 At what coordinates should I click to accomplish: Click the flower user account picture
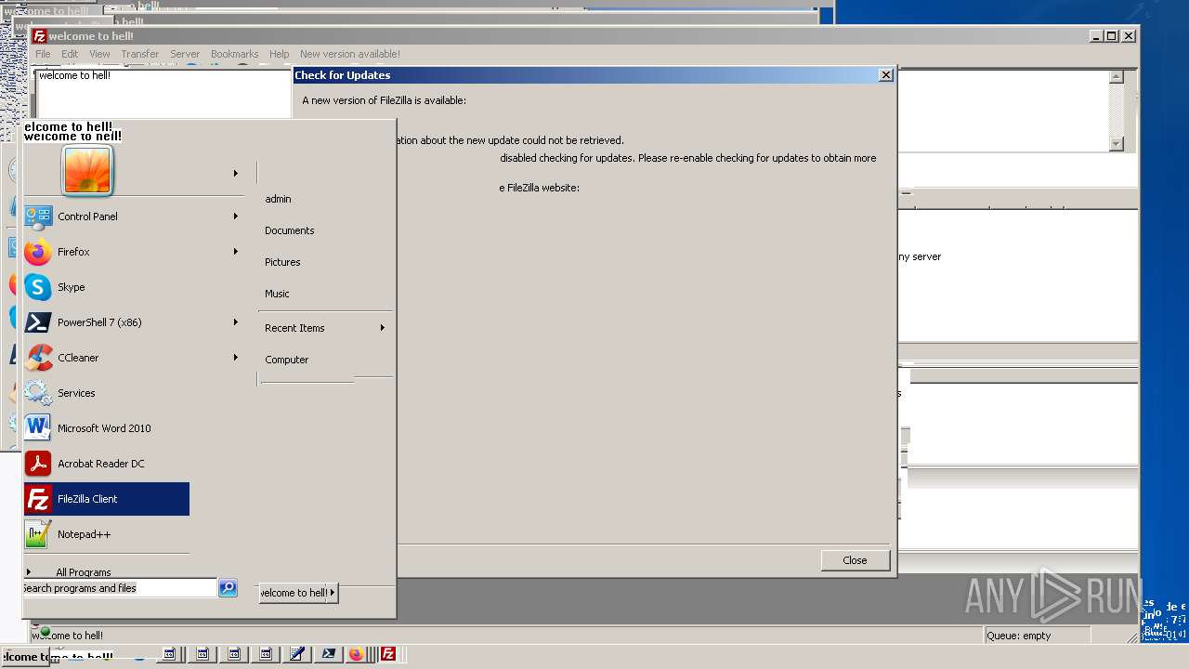(x=87, y=171)
